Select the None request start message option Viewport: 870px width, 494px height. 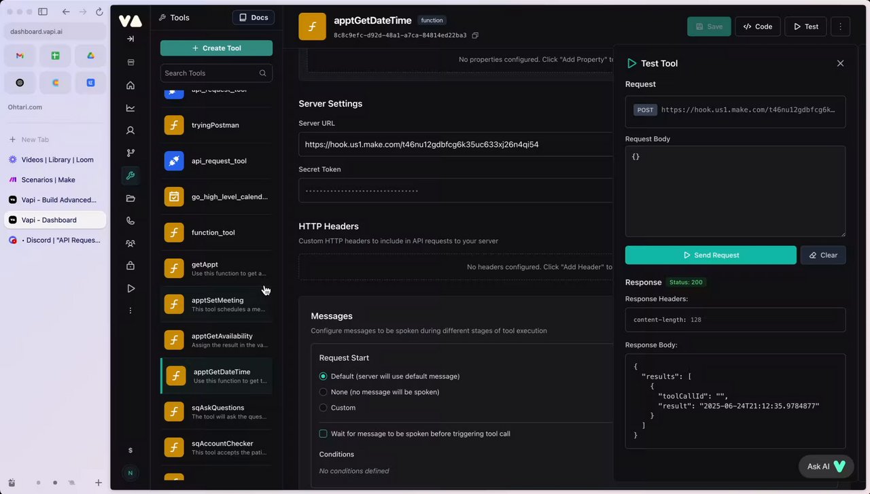coord(324,392)
